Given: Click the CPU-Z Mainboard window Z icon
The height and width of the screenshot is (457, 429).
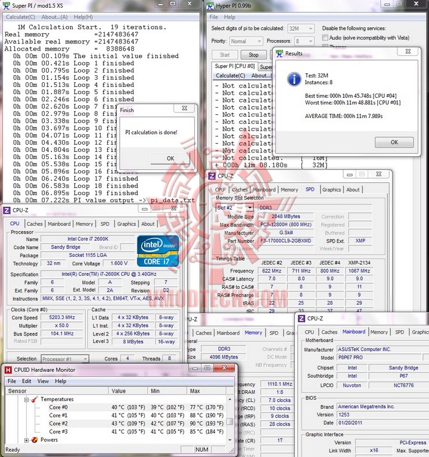Looking at the screenshot, I should (x=301, y=319).
